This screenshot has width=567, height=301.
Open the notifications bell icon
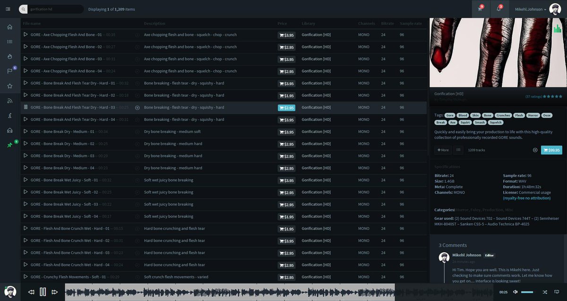click(498, 9)
